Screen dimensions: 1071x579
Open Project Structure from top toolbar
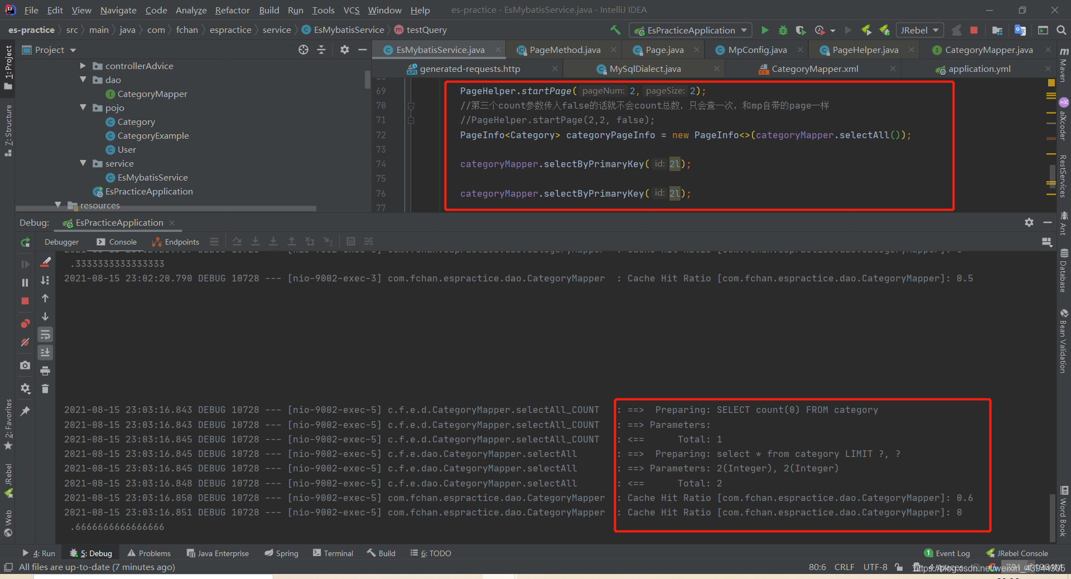(997, 30)
